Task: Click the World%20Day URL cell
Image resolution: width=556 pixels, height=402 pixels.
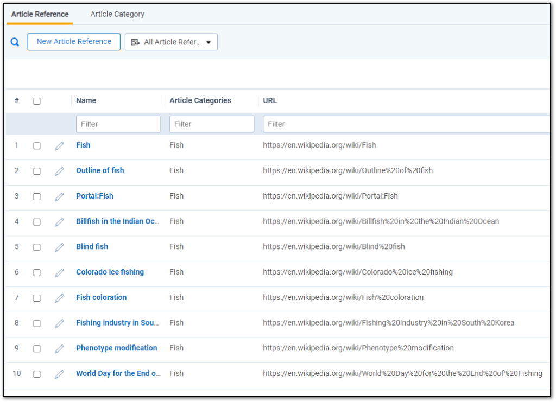Action: tap(402, 373)
